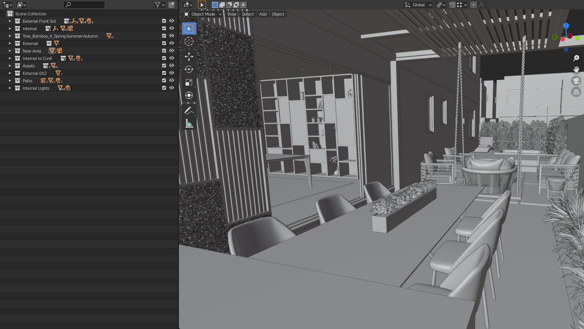Open the View menu

coord(232,14)
